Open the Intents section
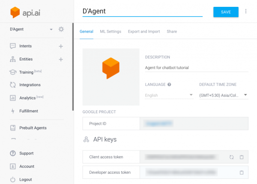Viewport: 257px width, 184px height. [25, 46]
